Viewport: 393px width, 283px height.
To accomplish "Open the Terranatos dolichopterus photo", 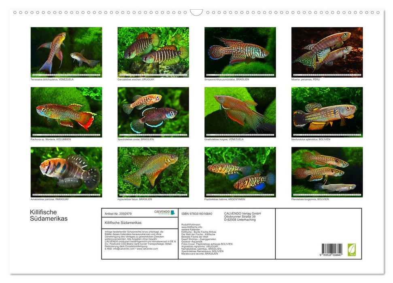I will (66, 52).
